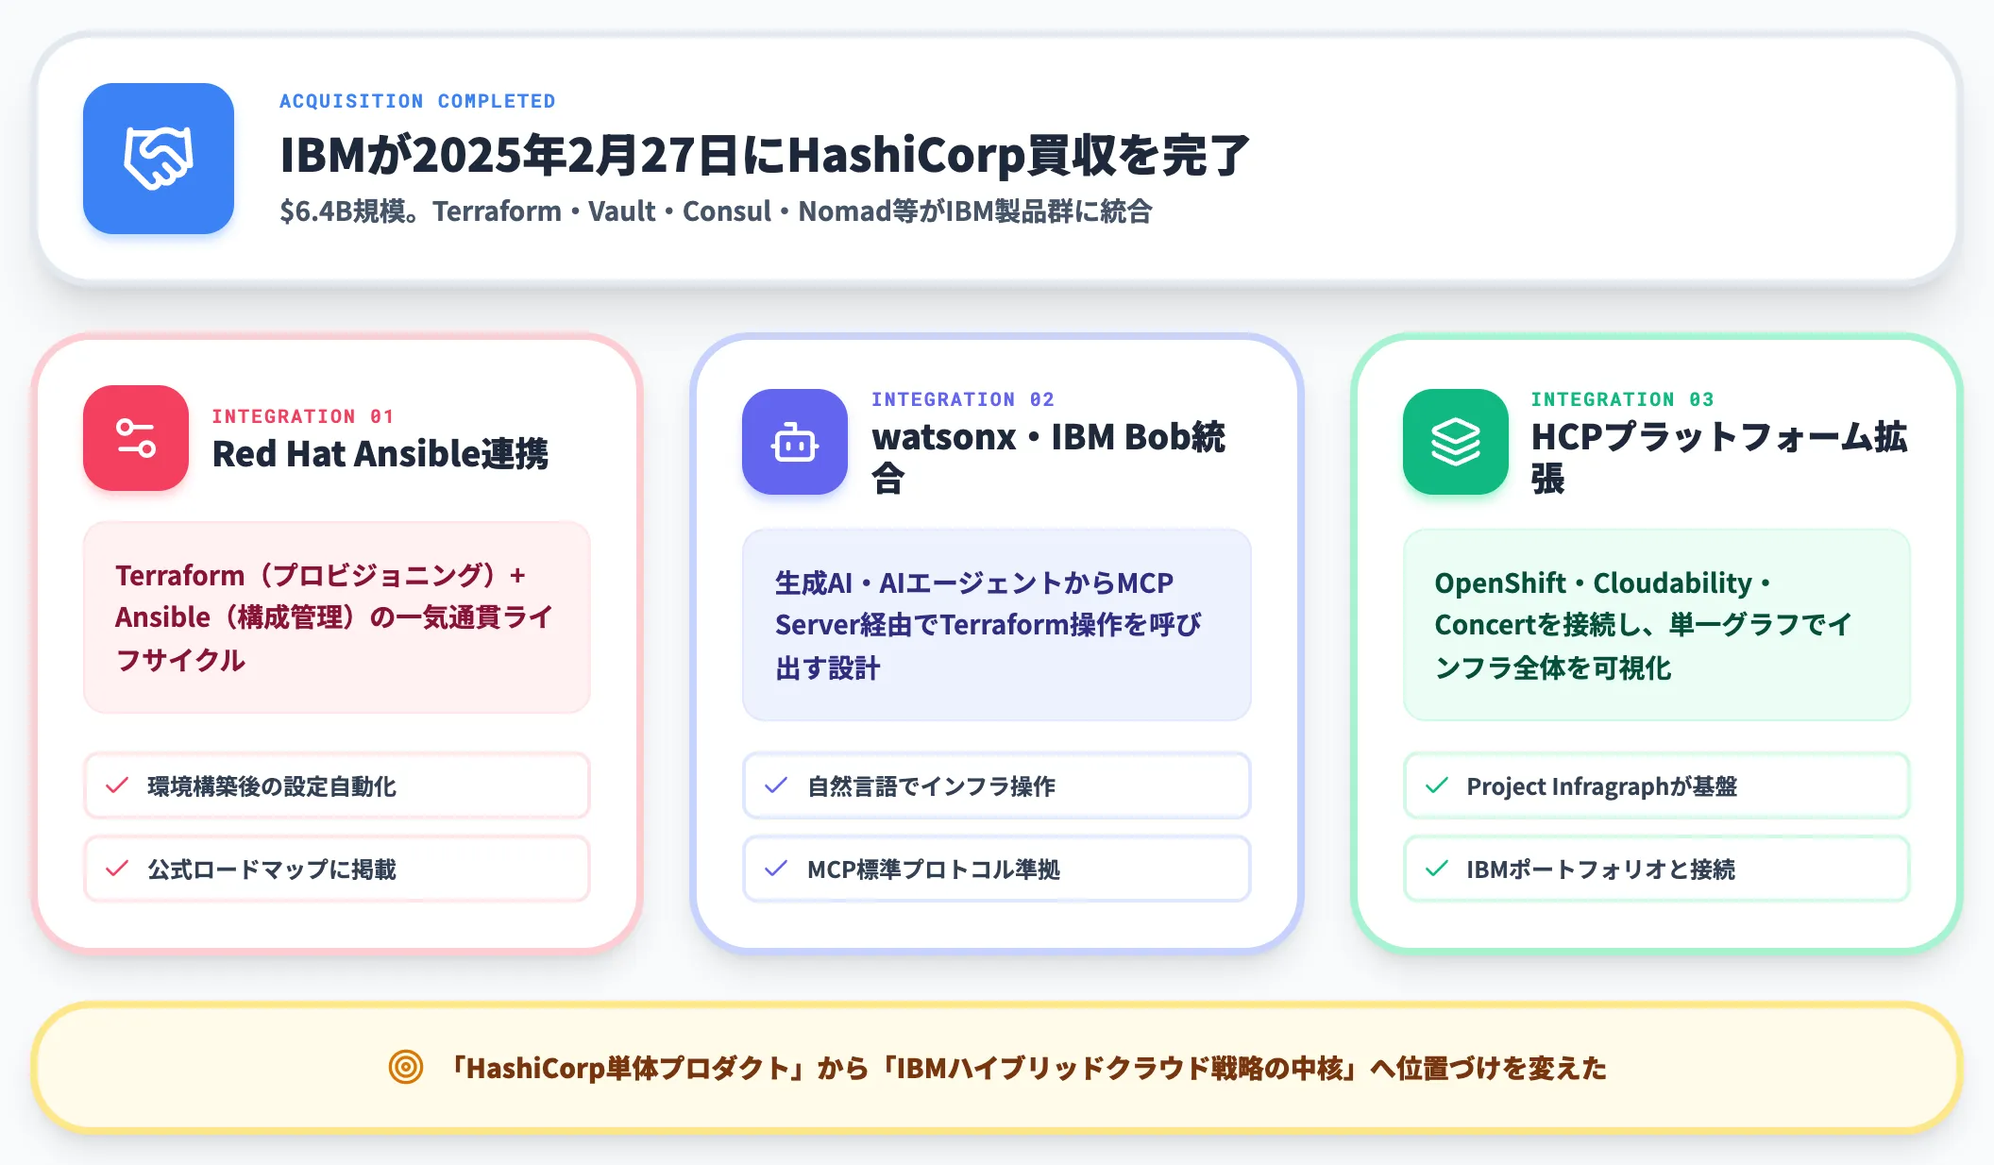Click the green layers icon for Integration 03
Image resolution: width=1994 pixels, height=1165 pixels.
1456,442
